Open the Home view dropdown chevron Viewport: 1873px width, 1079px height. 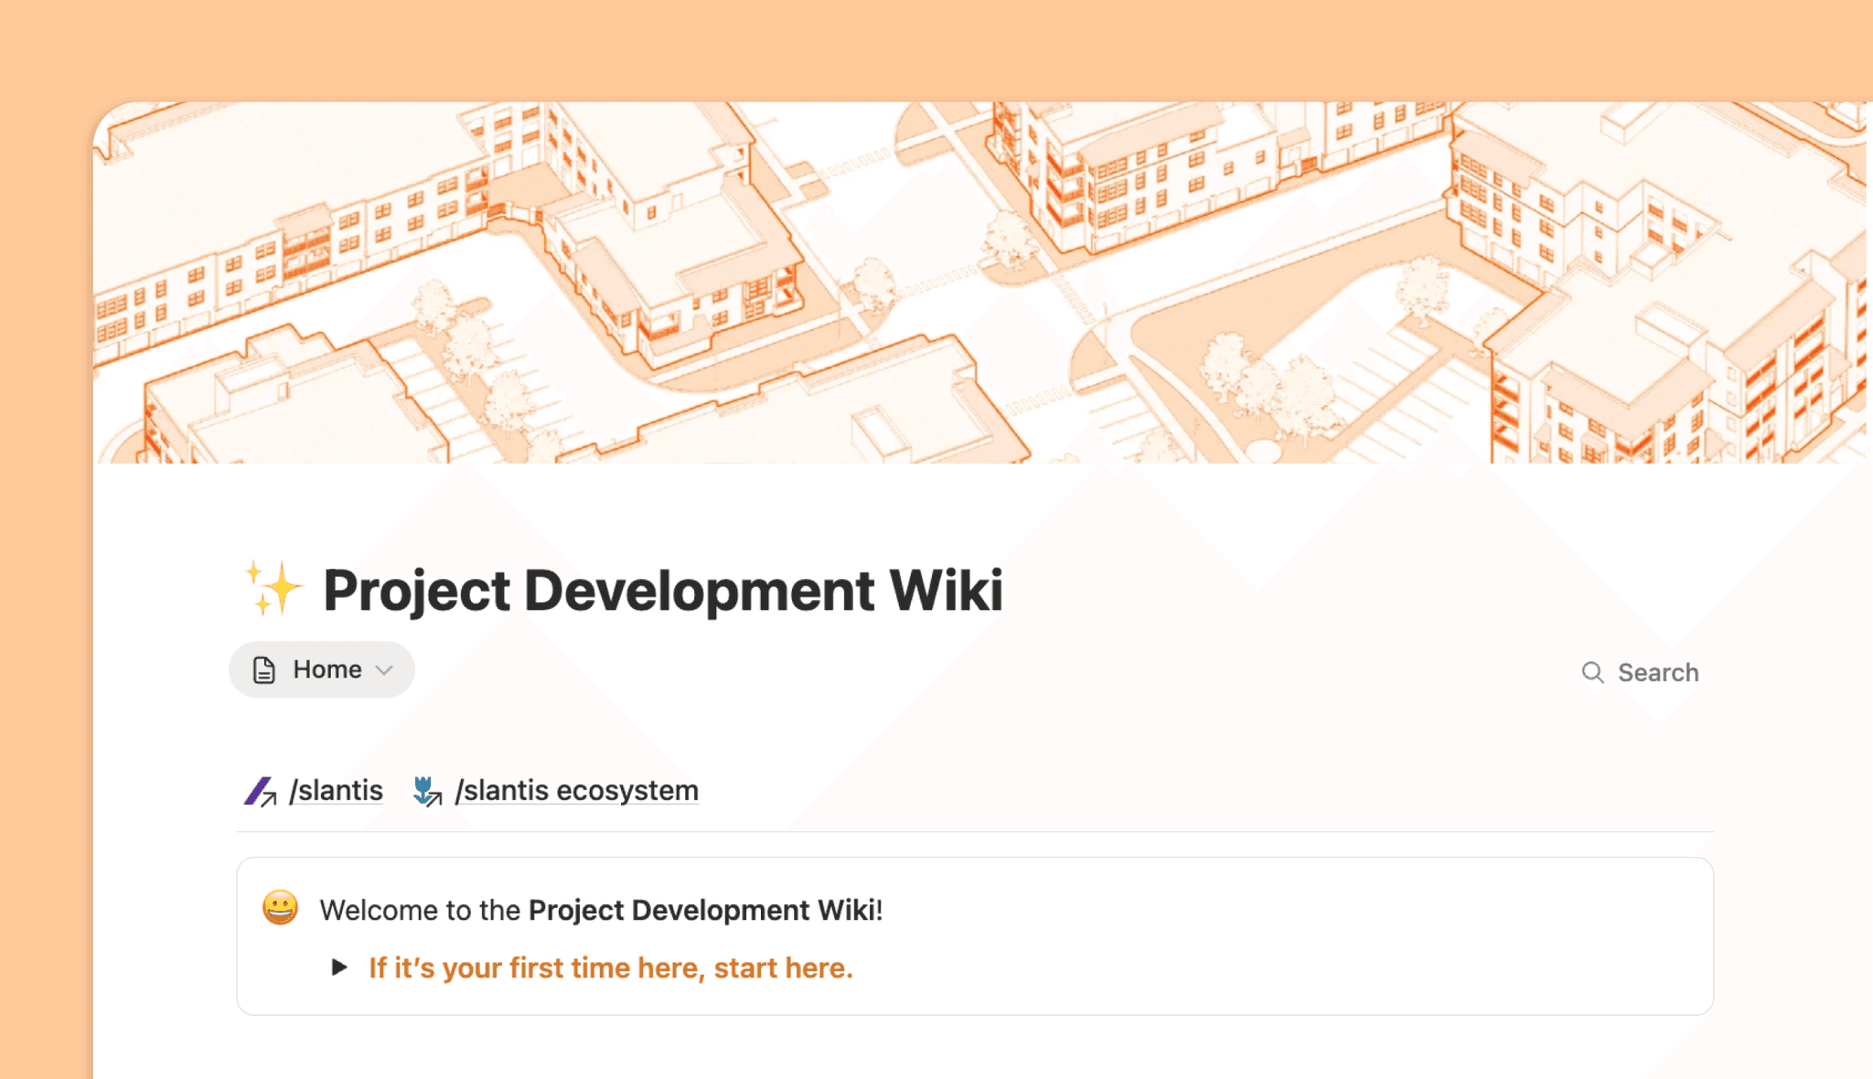point(385,670)
